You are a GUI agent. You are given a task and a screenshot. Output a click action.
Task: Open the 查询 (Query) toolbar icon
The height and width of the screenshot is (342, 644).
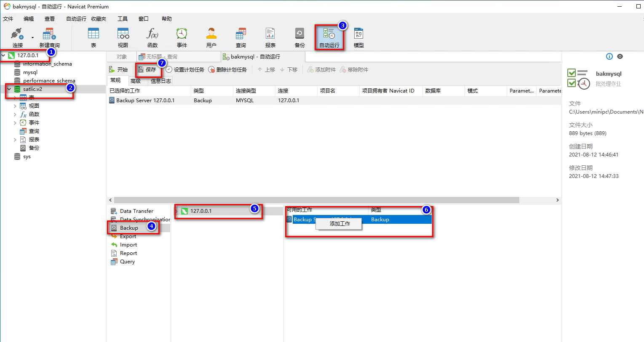pos(241,37)
